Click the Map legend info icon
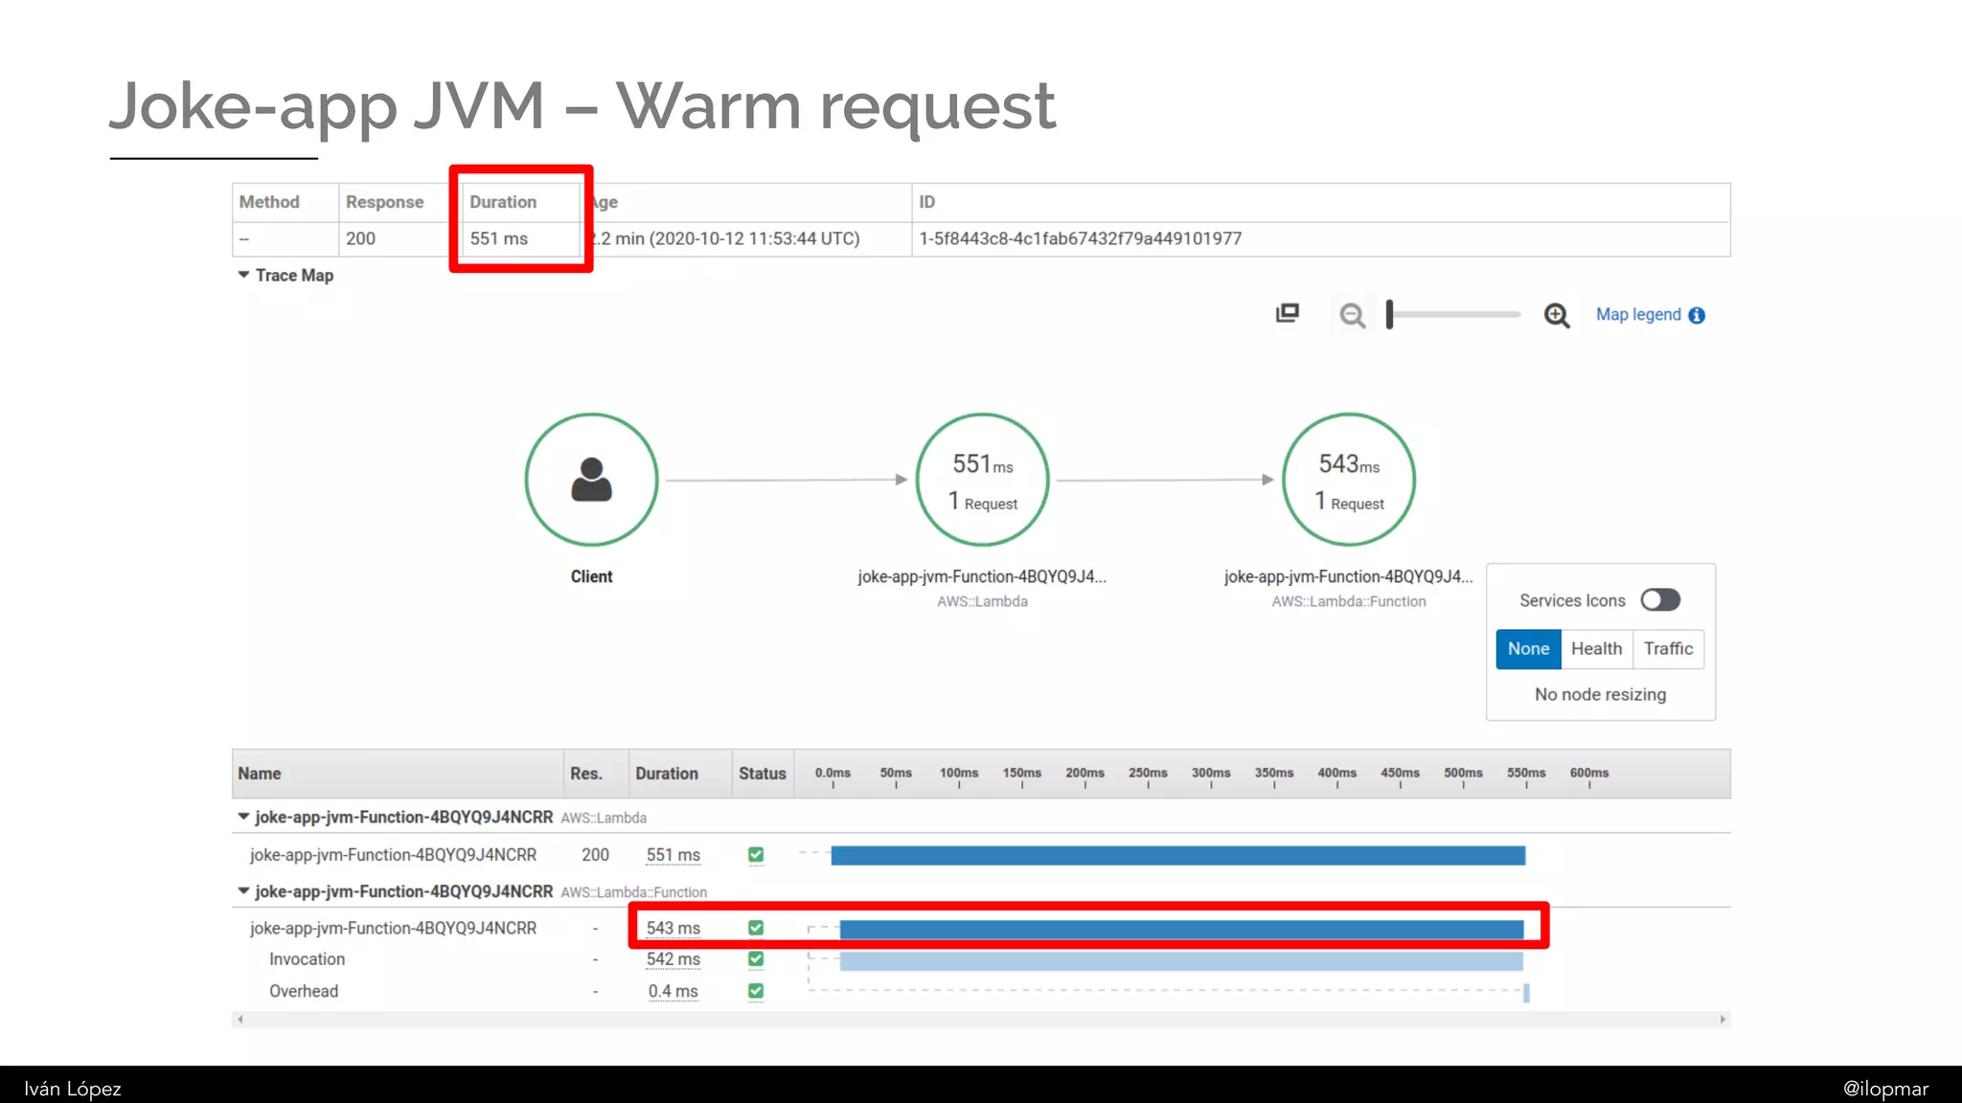1962x1103 pixels. click(1697, 315)
